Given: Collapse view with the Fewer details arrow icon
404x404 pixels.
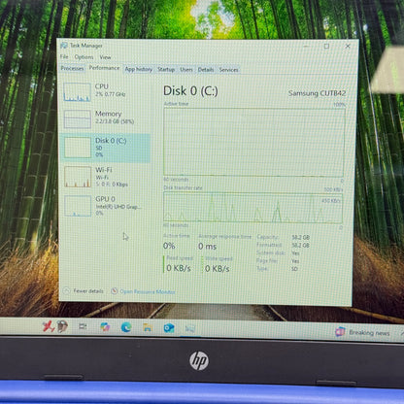Looking at the screenshot, I should pyautogui.click(x=66, y=290).
